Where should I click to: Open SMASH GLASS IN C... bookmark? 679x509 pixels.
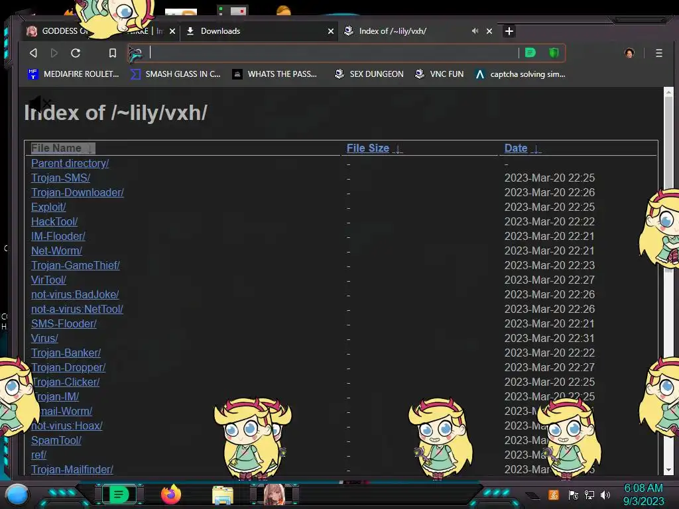click(x=175, y=74)
